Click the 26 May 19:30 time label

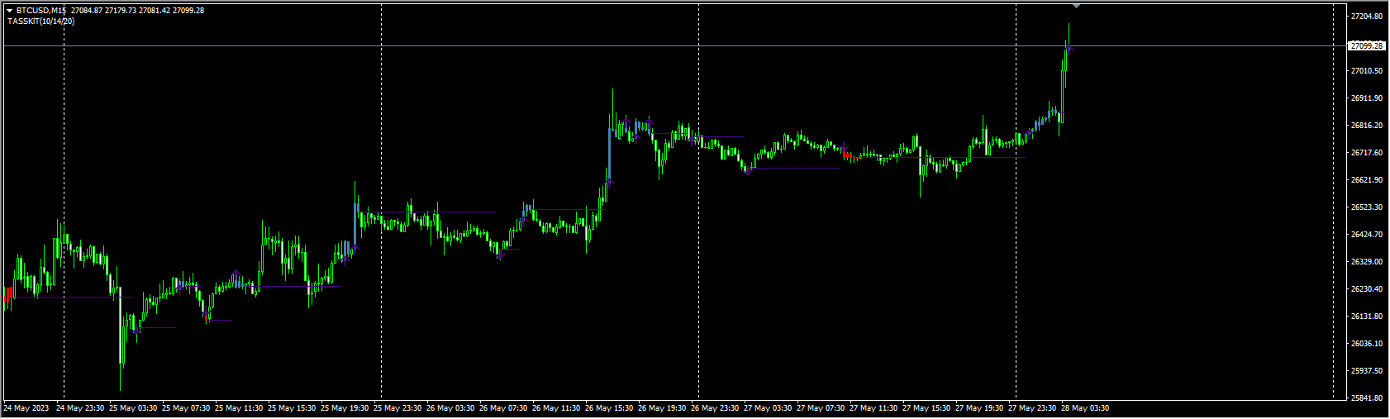662,408
